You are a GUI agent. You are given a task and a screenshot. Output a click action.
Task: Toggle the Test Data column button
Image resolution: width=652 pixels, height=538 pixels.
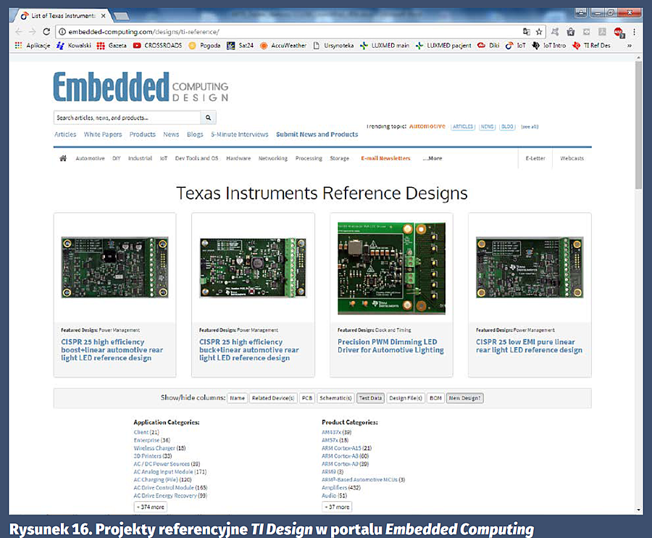(x=370, y=398)
